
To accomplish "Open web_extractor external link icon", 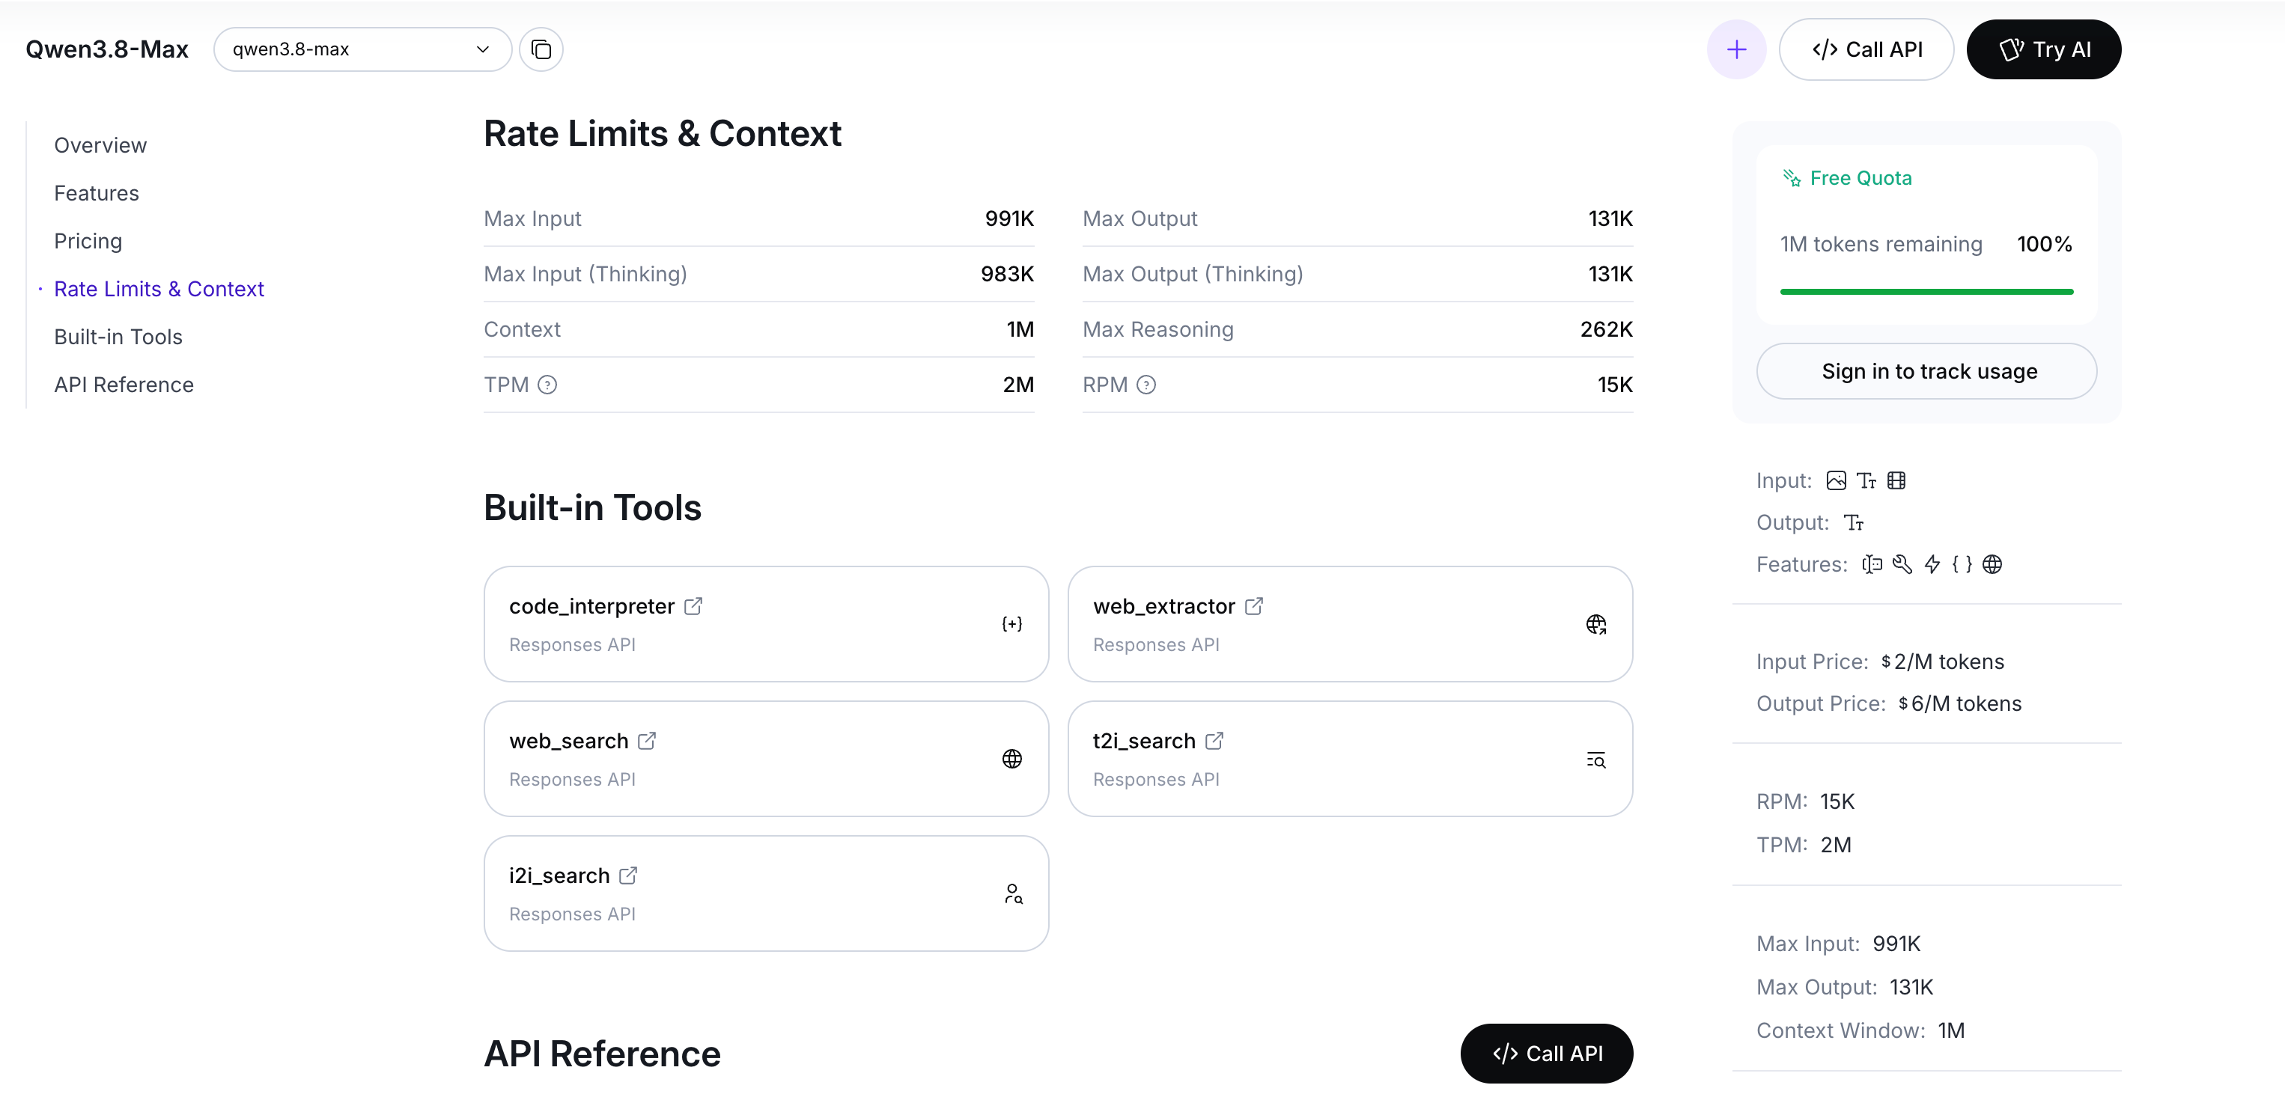I will pos(1253,607).
